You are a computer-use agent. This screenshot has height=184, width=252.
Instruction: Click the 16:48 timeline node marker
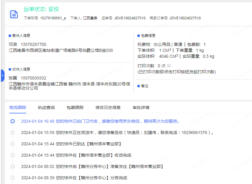point(13,121)
